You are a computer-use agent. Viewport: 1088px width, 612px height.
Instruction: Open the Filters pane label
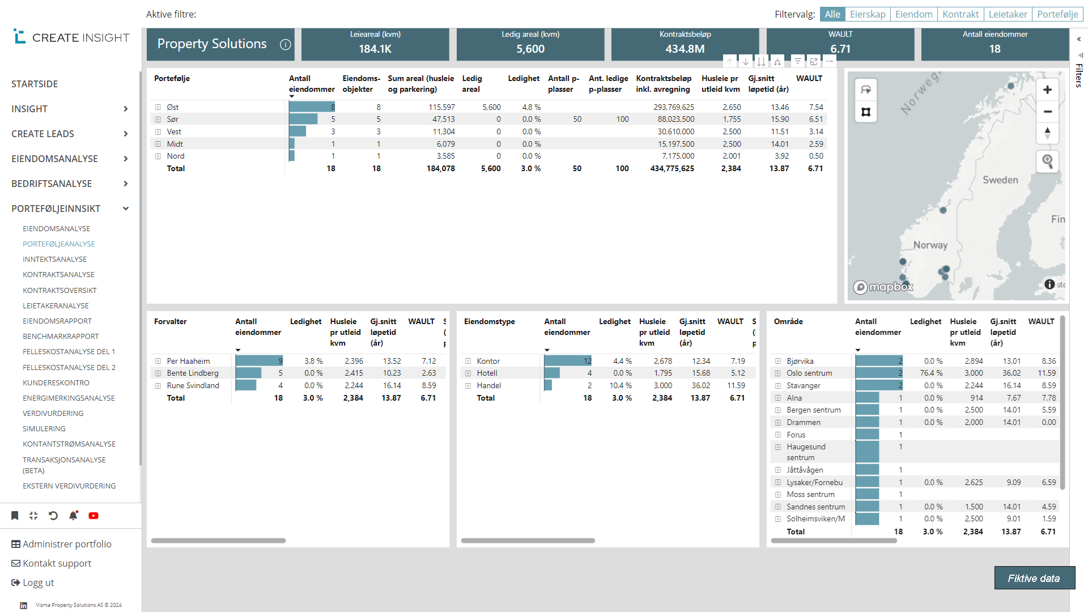(1079, 75)
